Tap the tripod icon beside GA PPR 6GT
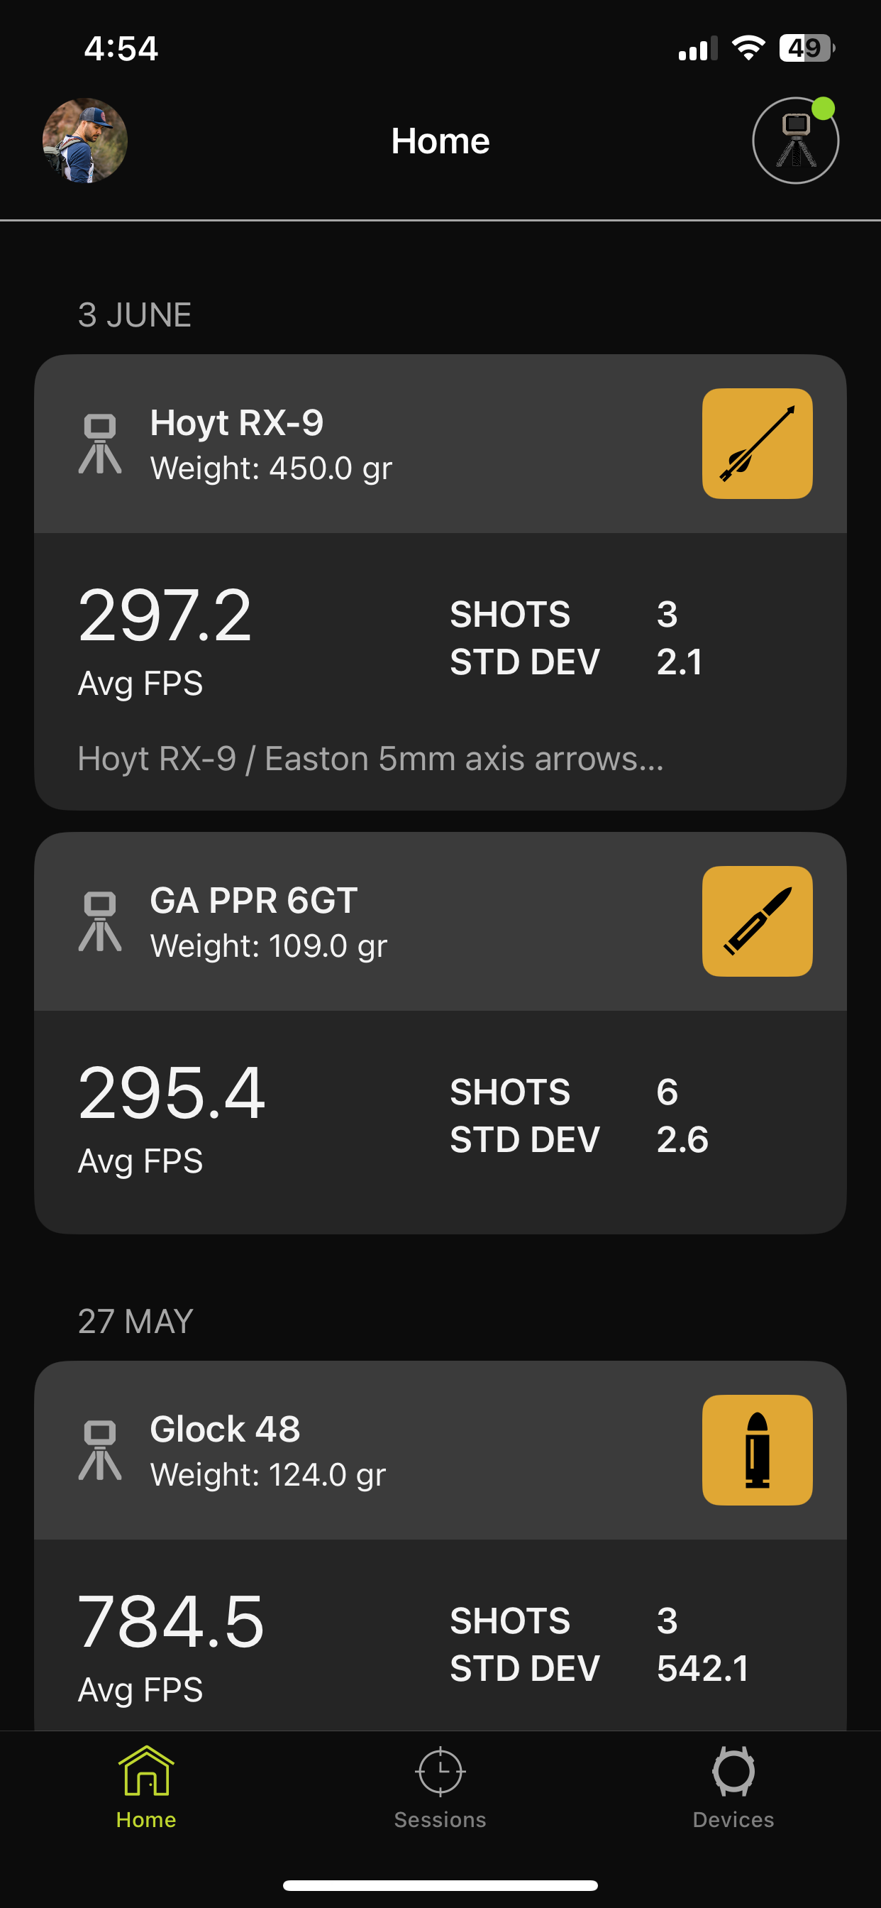The height and width of the screenshot is (1908, 881). point(100,921)
